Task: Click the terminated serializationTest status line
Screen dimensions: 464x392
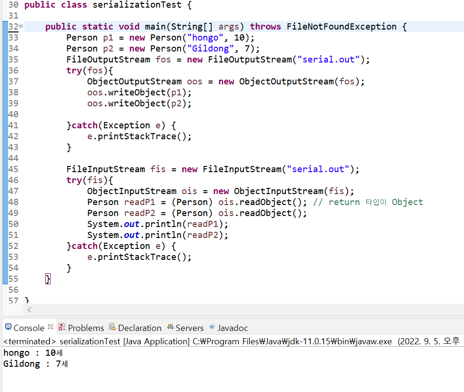Action: tap(231, 341)
